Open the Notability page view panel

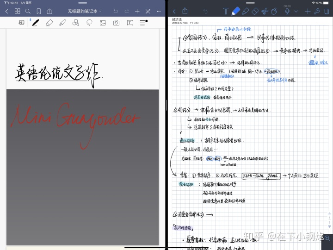point(327,11)
